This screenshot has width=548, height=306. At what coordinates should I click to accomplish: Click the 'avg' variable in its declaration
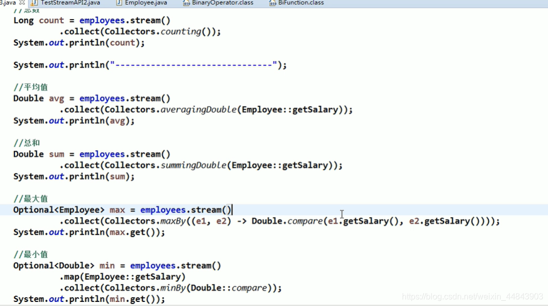click(56, 99)
